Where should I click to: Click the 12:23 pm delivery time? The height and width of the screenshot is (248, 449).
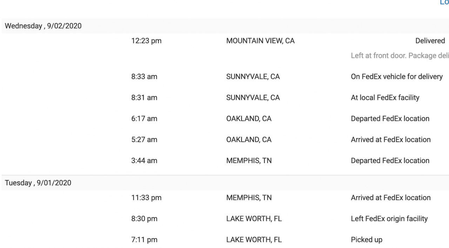pyautogui.click(x=146, y=41)
